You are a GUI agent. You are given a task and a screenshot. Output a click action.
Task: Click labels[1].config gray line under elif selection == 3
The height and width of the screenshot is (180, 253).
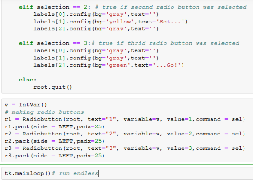96,58
